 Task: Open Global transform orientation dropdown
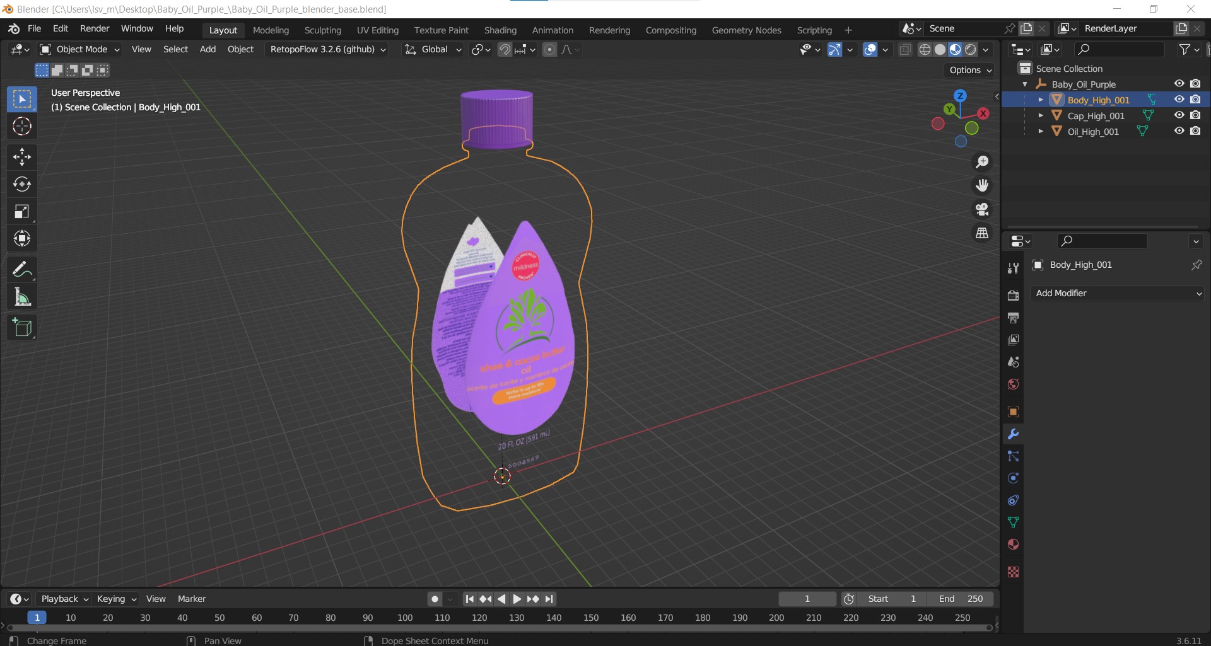[433, 49]
